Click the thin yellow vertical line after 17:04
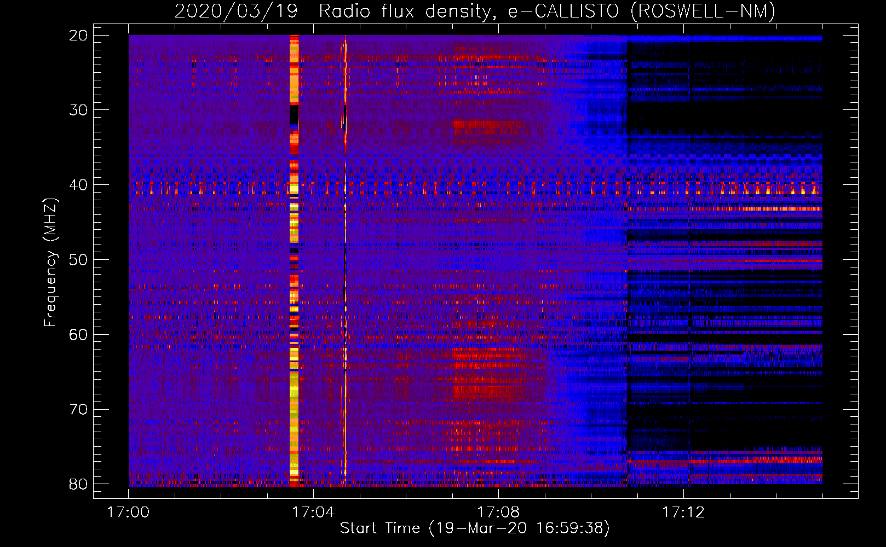This screenshot has width=886, height=547. [x=345, y=260]
